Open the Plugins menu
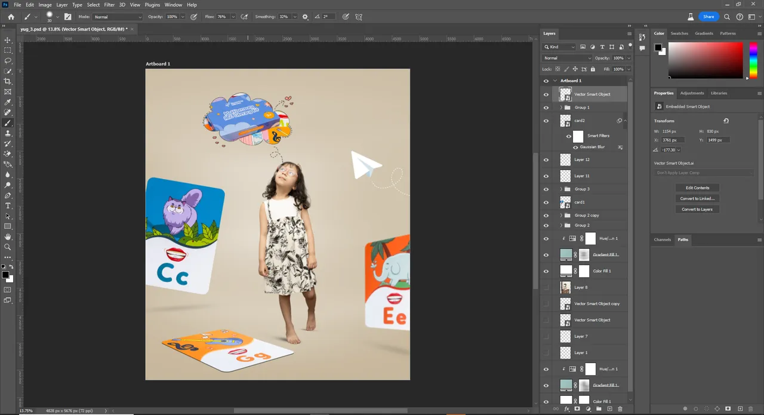 click(x=152, y=5)
